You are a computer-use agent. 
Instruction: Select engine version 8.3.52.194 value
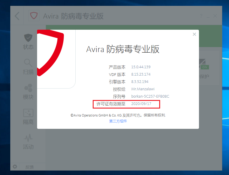coord(140,81)
